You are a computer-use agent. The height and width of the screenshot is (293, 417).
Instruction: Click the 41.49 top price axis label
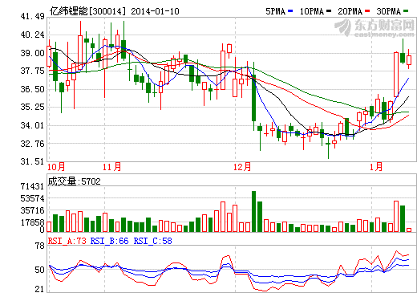pyautogui.click(x=33, y=16)
